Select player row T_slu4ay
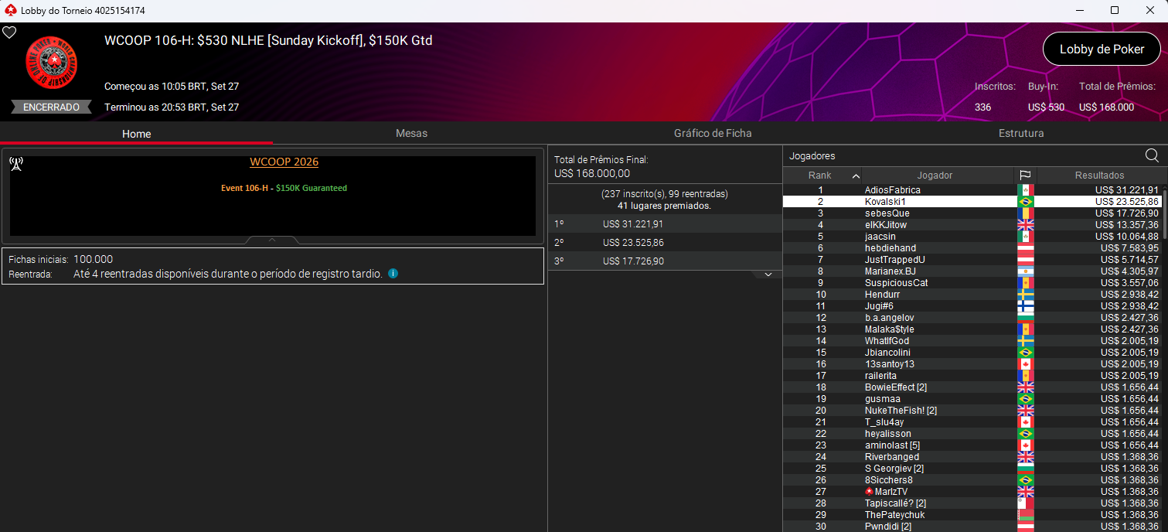 point(972,422)
